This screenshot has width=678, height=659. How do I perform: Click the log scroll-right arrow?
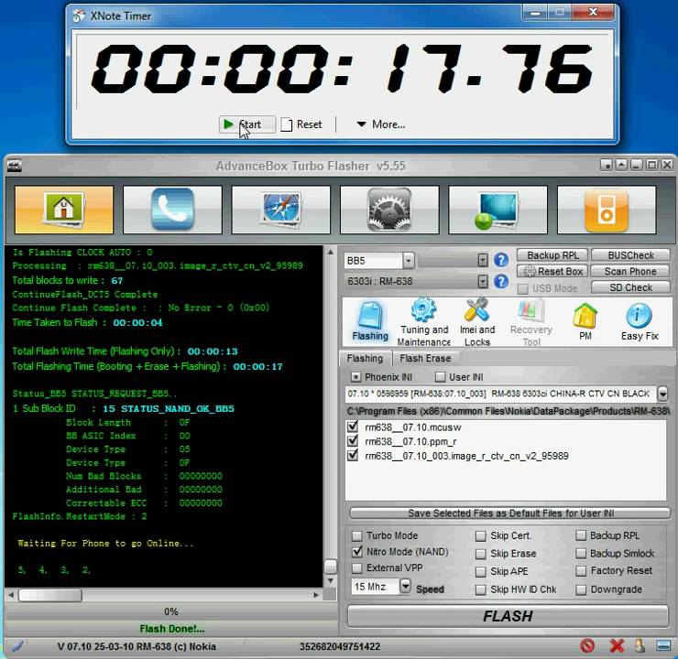click(x=316, y=595)
